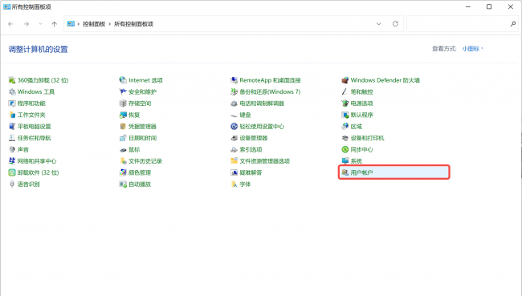Click the 颜色管理 color icon

click(x=123, y=172)
